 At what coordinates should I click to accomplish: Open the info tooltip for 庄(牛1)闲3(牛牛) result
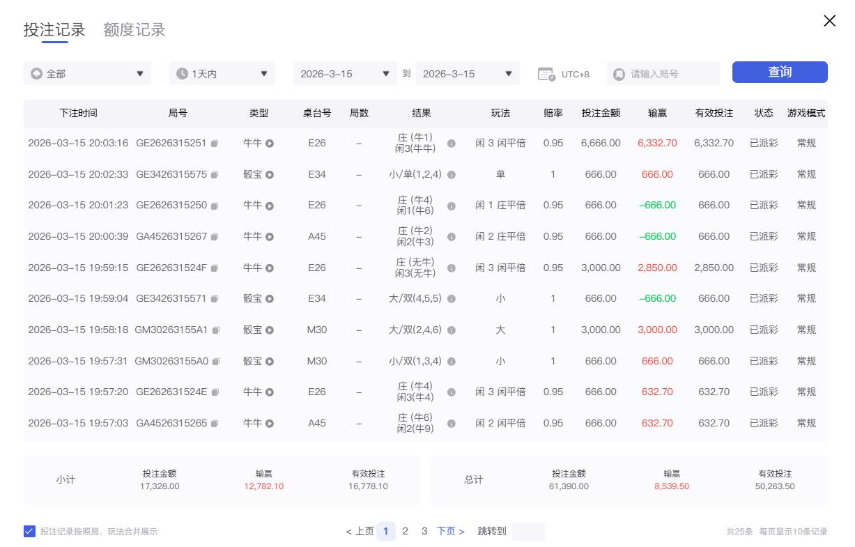pyautogui.click(x=451, y=142)
